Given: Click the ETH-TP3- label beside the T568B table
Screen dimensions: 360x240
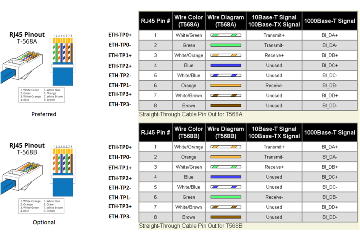Looking at the screenshot, I should [x=120, y=216].
